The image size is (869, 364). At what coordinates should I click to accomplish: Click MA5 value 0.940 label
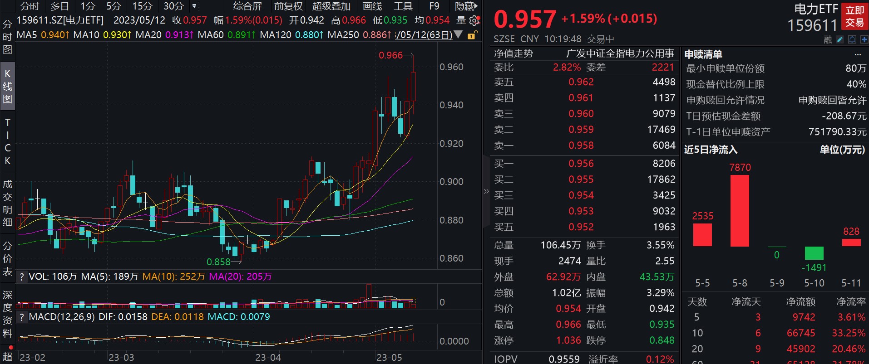click(55, 35)
